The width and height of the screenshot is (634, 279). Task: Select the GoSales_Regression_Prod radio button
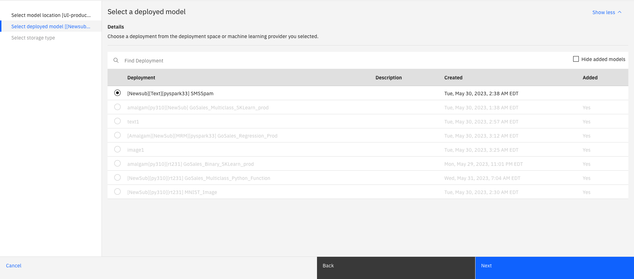pyautogui.click(x=117, y=135)
